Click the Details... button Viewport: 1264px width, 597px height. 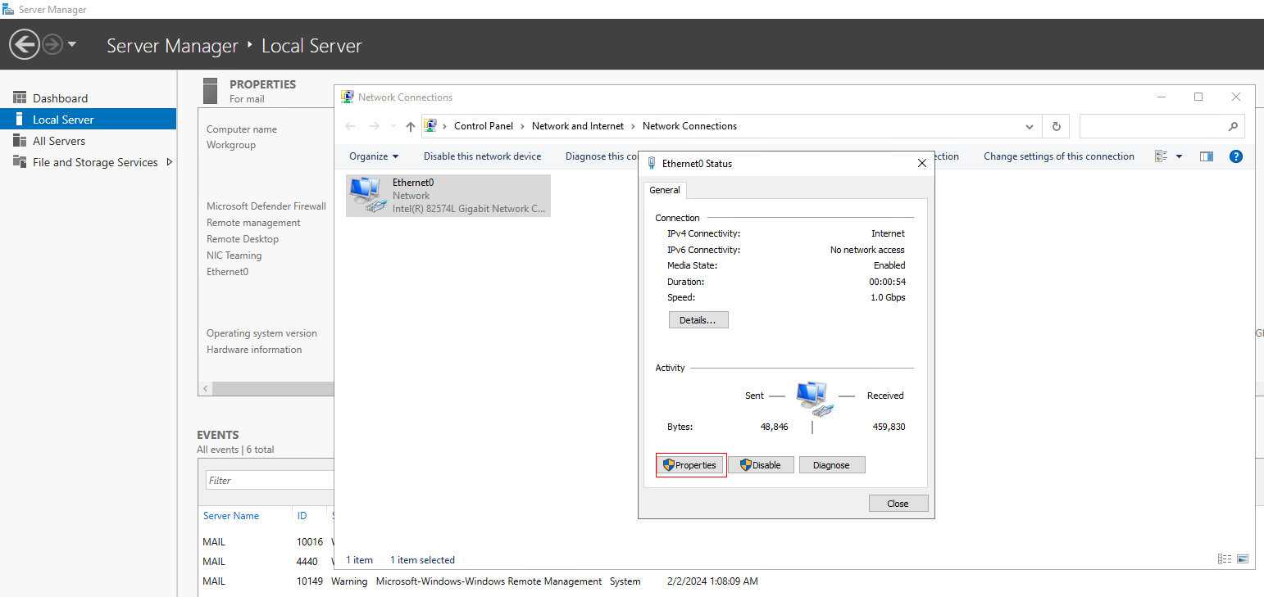pos(698,320)
